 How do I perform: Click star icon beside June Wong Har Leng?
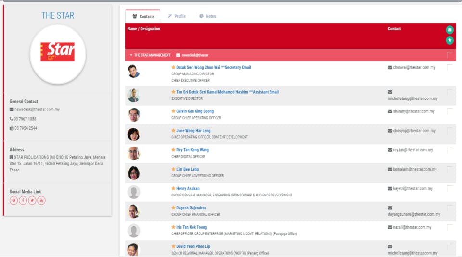173,131
